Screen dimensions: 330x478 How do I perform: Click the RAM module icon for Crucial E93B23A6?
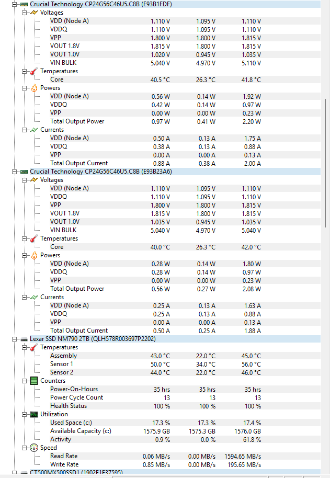coord(25,172)
